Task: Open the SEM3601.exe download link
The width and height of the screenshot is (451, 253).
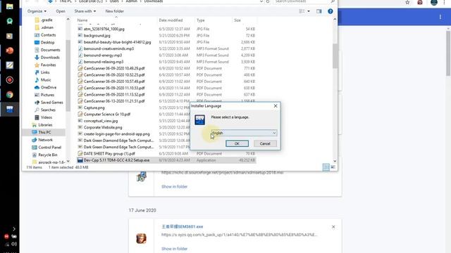Action: (x=183, y=226)
